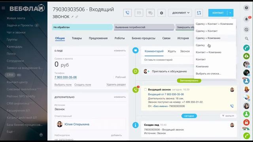Switch to the Звонок timeline tab
Image resolution: width=253 pixels, height=142 pixels.
(x=185, y=51)
